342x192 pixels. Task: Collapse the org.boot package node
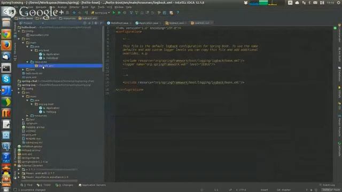pos(32,51)
